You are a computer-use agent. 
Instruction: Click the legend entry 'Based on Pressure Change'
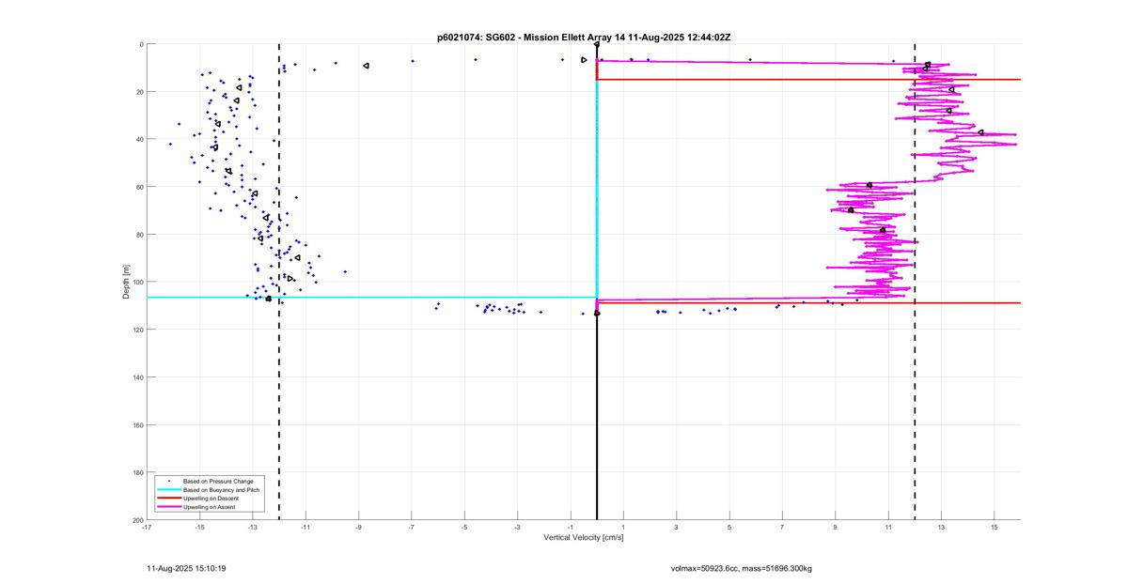click(x=218, y=481)
